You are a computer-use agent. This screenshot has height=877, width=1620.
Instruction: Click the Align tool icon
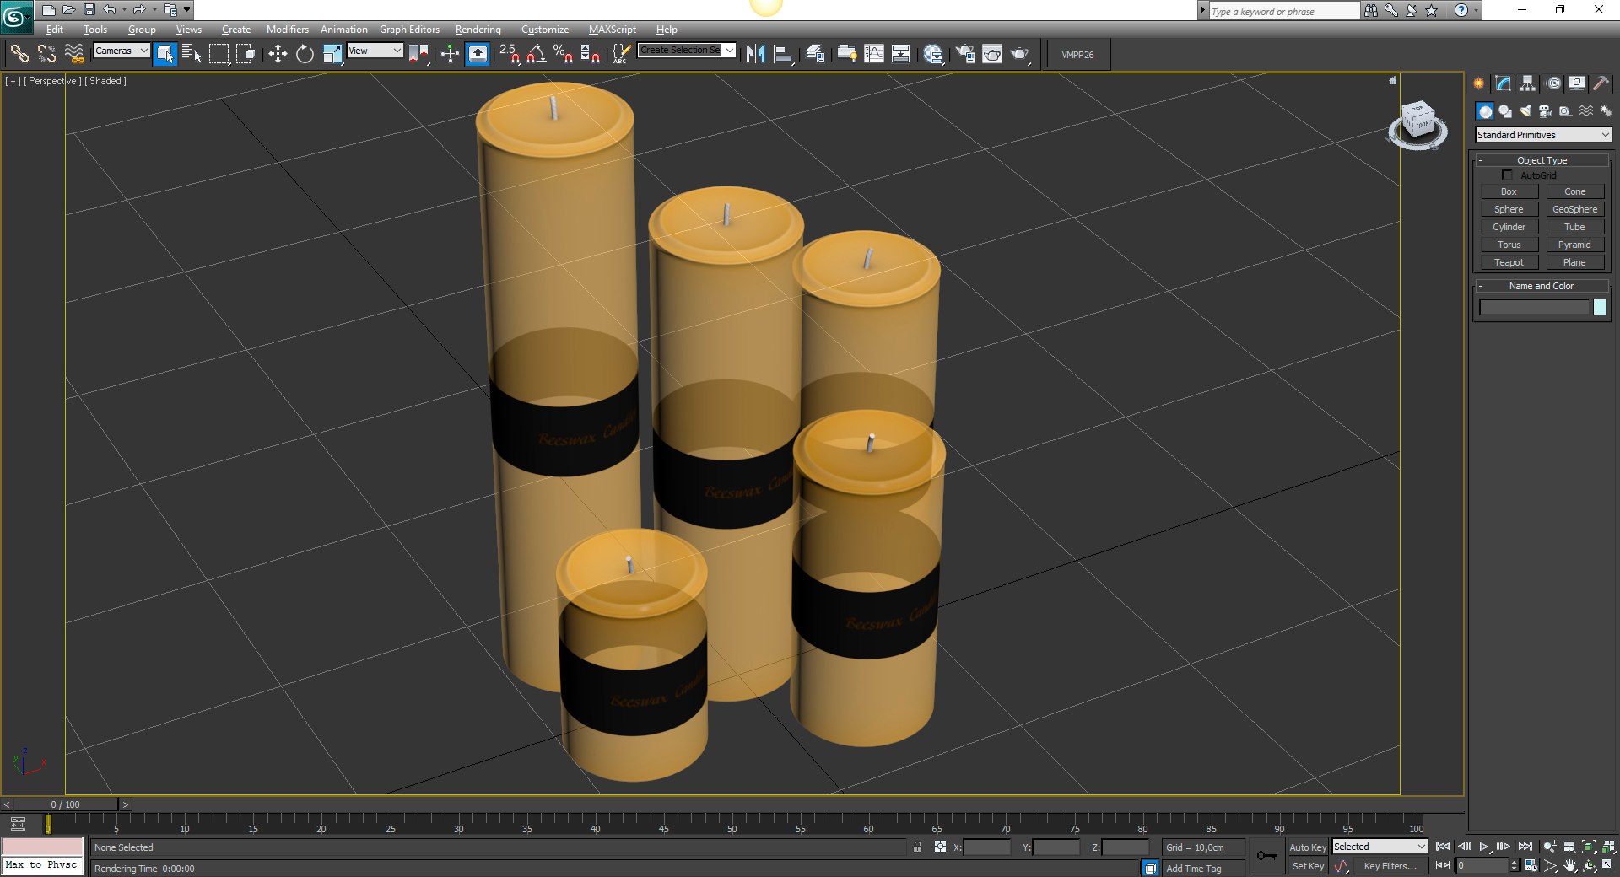click(x=783, y=54)
